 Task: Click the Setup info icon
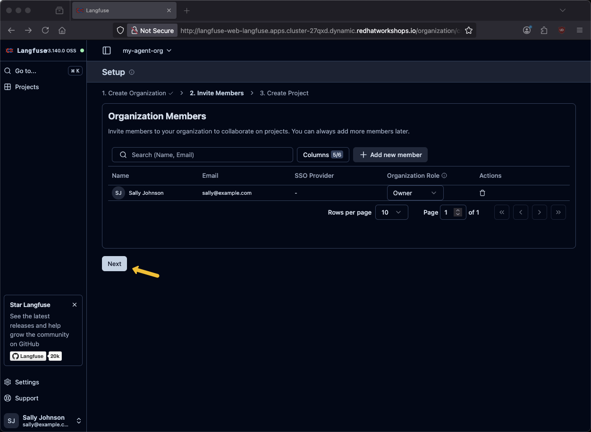point(132,72)
